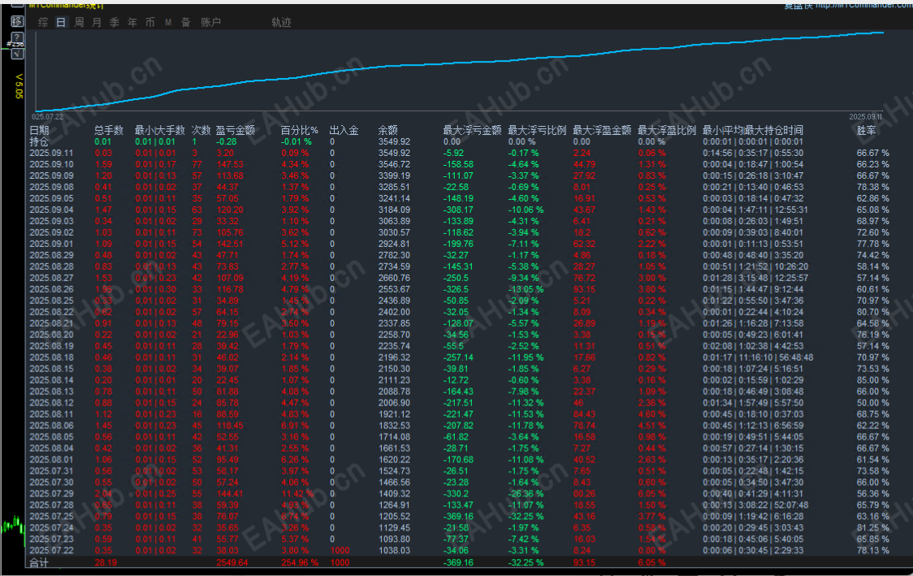Viewport: 913px width, 576px height.
Task: Click the 百分比% column header
Action: click(x=299, y=131)
